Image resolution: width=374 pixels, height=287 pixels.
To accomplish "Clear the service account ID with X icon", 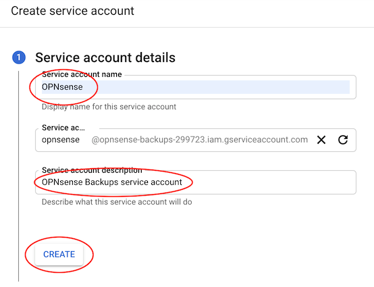I will pyautogui.click(x=321, y=140).
